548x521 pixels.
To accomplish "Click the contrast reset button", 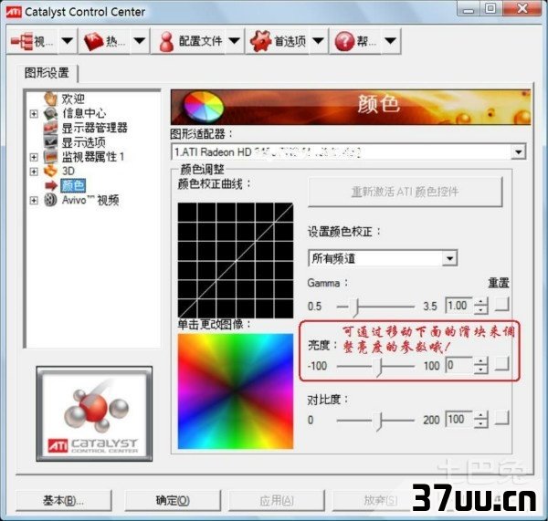I will point(501,418).
